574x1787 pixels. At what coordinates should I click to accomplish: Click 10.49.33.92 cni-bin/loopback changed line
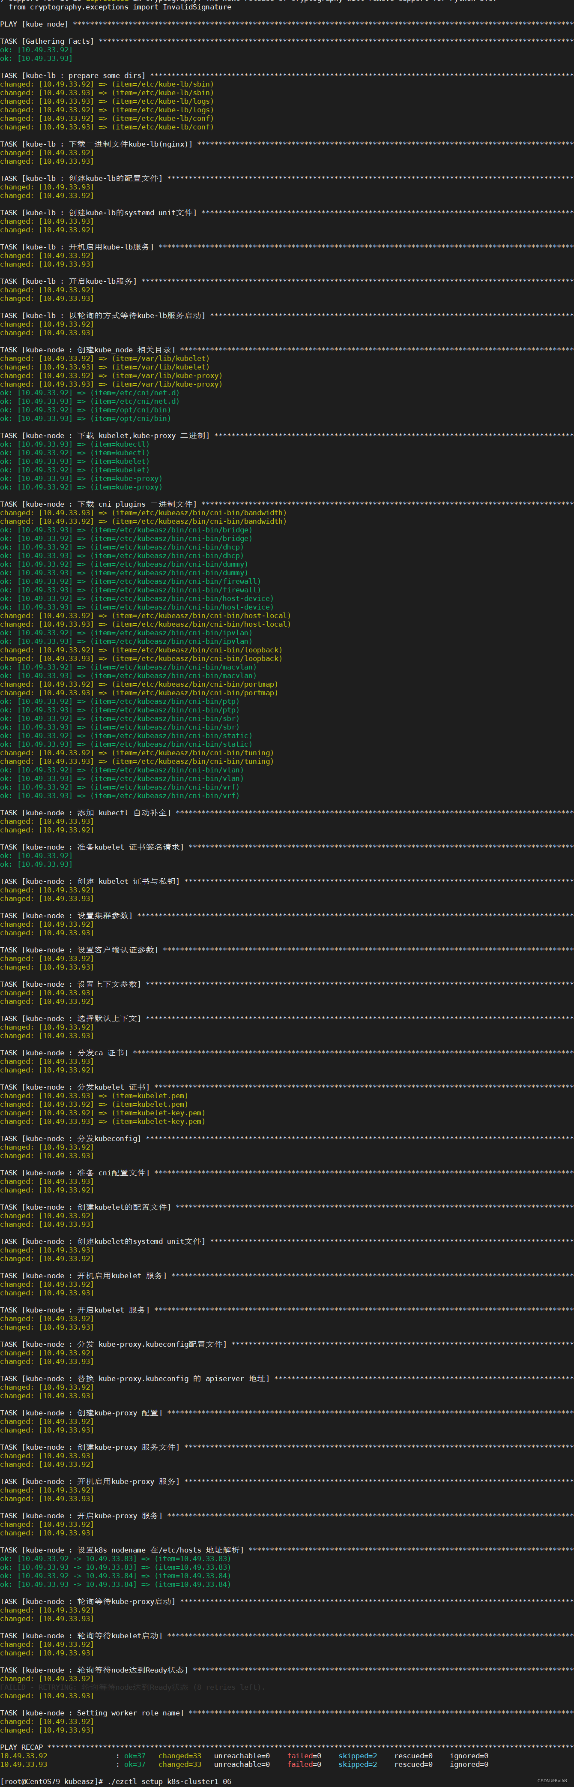click(141, 650)
